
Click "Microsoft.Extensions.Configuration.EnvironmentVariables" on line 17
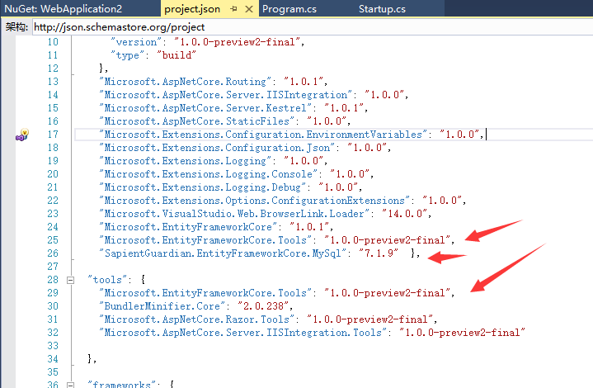(263, 135)
